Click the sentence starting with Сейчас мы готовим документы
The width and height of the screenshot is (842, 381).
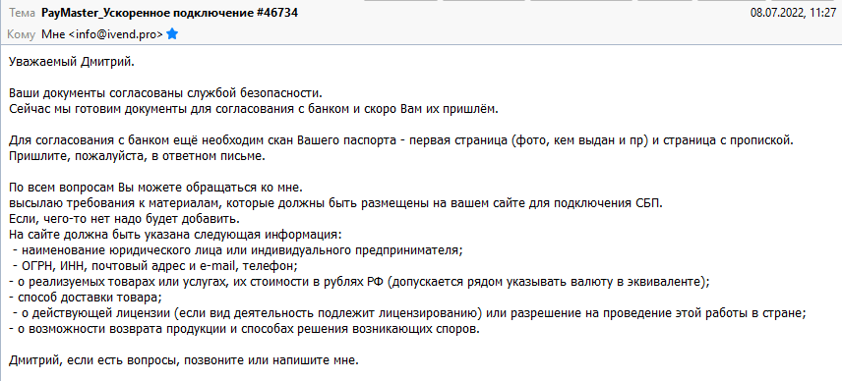click(254, 109)
